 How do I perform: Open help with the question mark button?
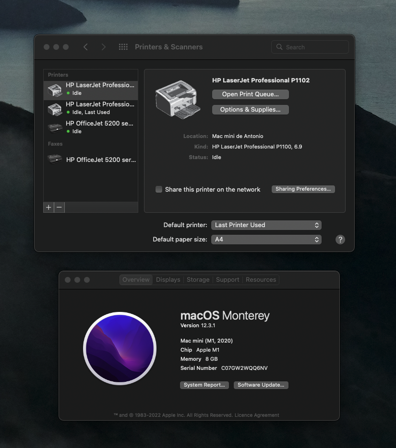[x=340, y=240]
